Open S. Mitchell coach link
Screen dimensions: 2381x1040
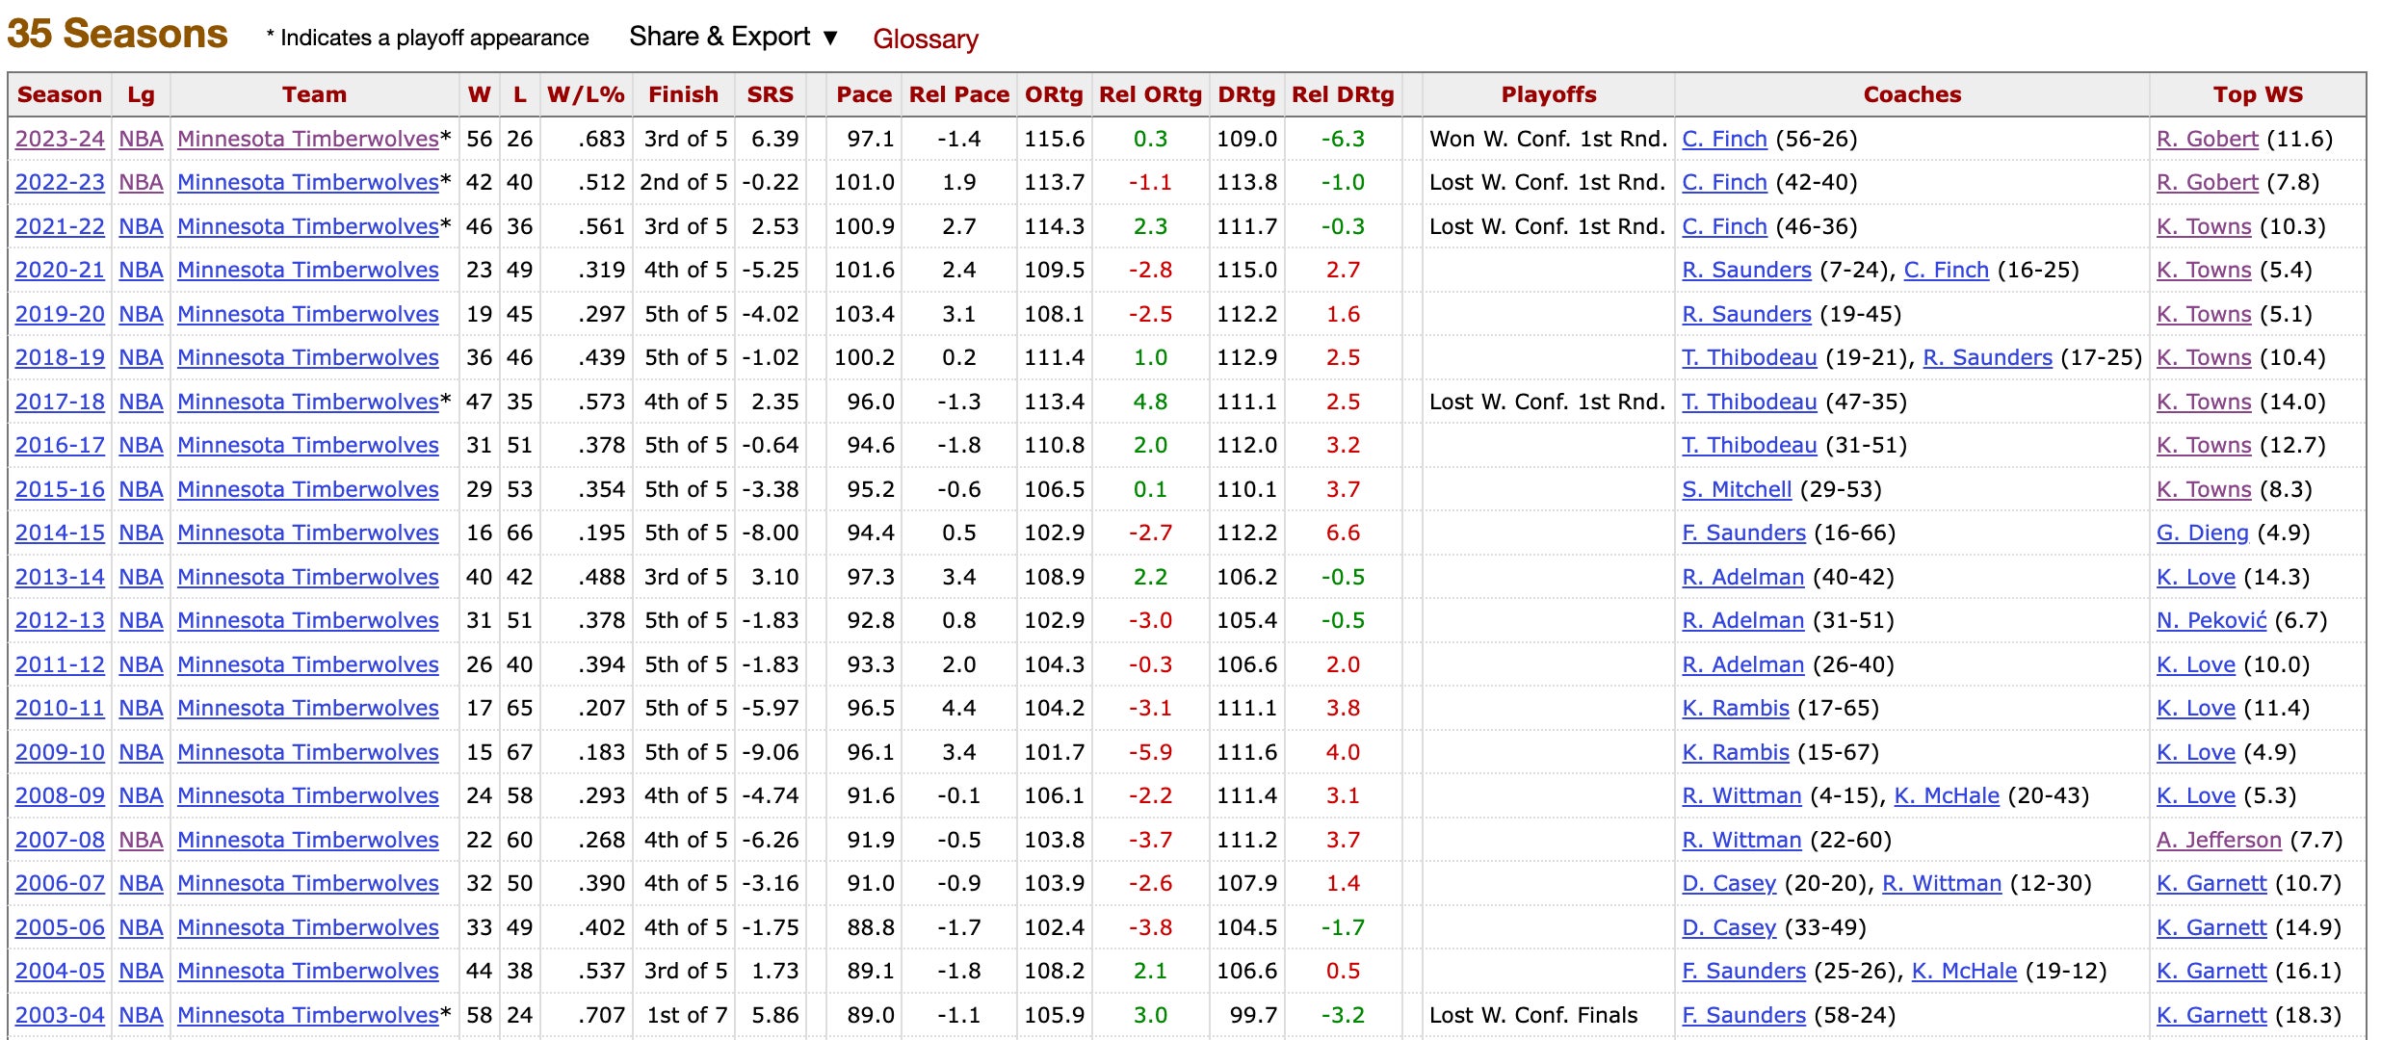[x=1737, y=489]
